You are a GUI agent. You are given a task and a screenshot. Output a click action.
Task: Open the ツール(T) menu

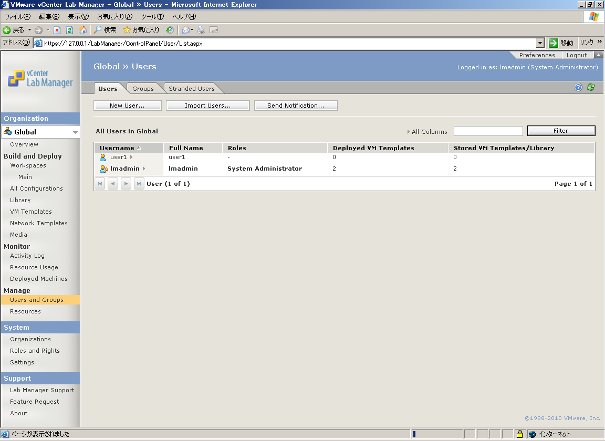[152, 17]
